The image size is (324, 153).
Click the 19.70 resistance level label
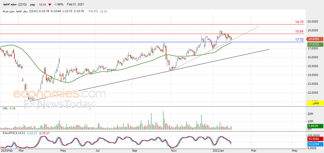point(299,22)
